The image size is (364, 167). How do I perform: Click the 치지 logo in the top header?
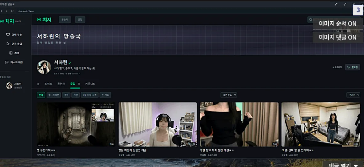tap(44, 20)
